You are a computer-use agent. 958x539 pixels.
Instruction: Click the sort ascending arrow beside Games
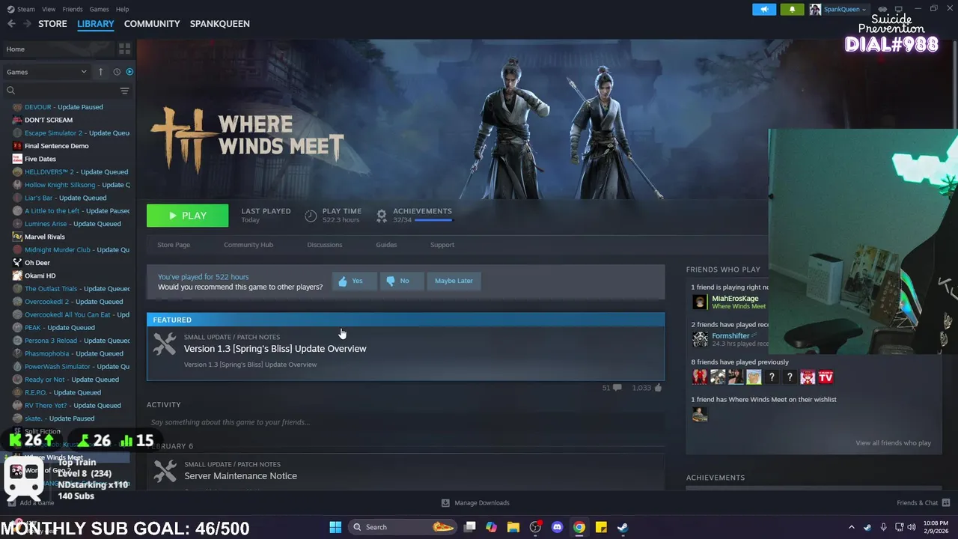(x=100, y=72)
